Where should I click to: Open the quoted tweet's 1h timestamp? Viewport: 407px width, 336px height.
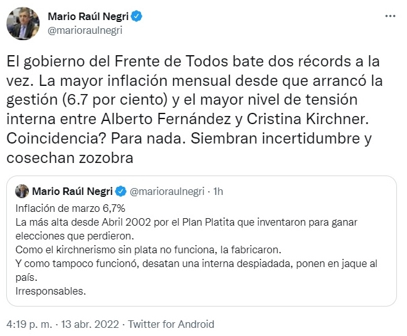218,191
